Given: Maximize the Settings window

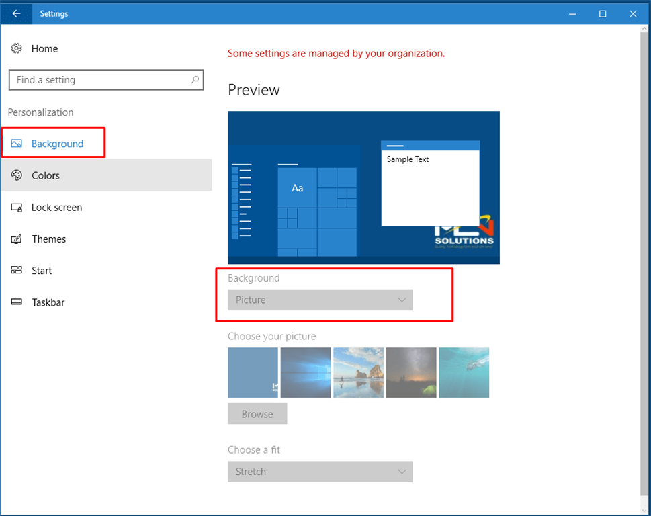Looking at the screenshot, I should 603,13.
